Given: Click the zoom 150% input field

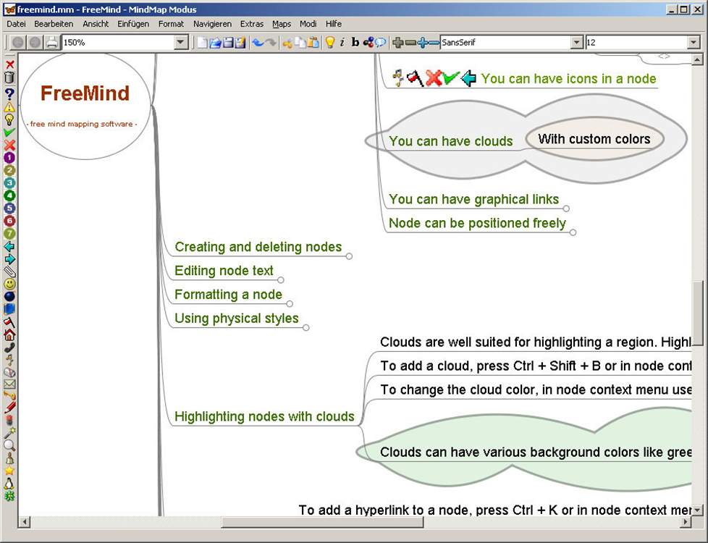Looking at the screenshot, I should click(x=119, y=43).
